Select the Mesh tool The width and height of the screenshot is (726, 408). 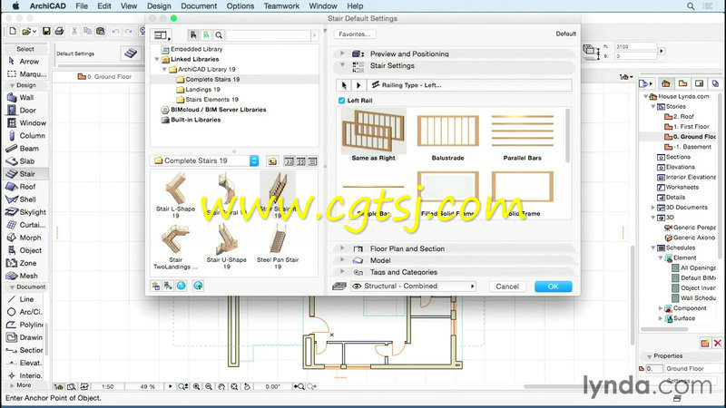point(25,276)
